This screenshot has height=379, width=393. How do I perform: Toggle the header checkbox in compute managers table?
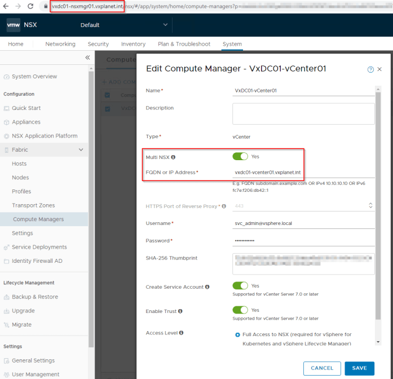(x=107, y=95)
